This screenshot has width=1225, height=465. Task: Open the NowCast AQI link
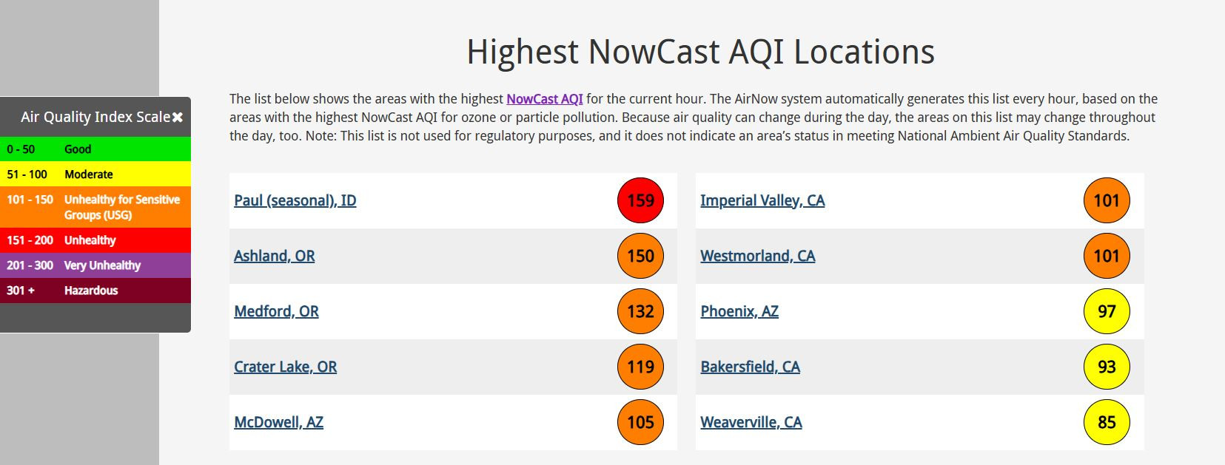tap(545, 99)
